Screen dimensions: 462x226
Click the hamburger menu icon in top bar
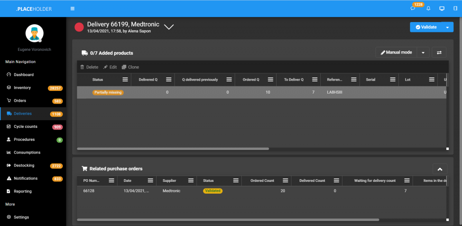pos(73,9)
